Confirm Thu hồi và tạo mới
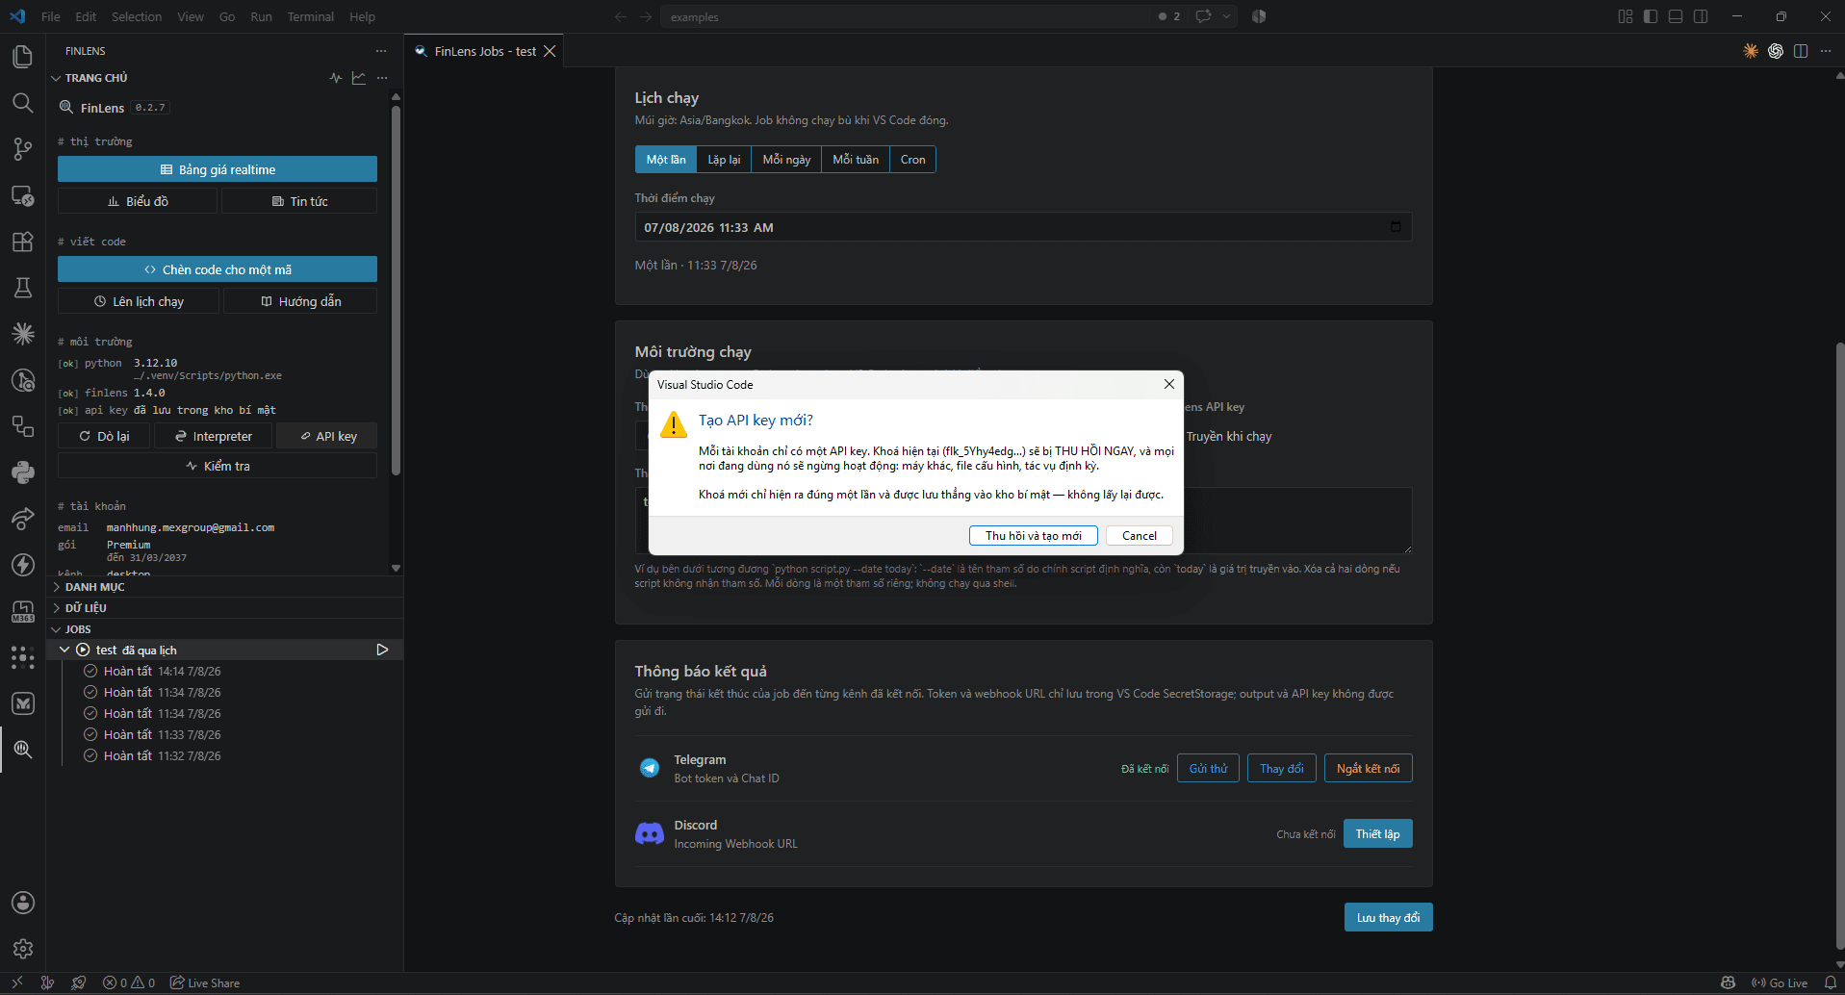This screenshot has height=995, width=1845. pyautogui.click(x=1034, y=536)
